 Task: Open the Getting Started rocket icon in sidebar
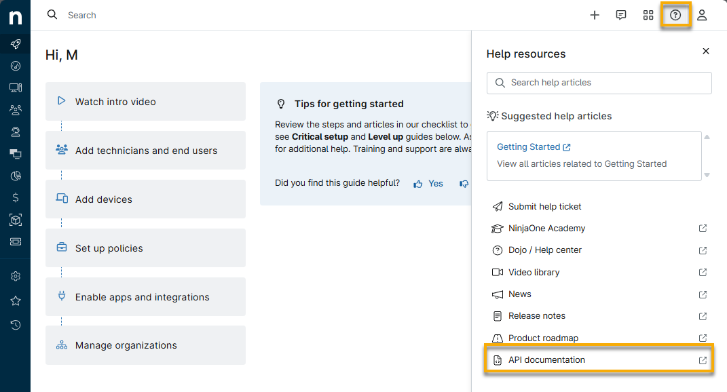pos(16,44)
